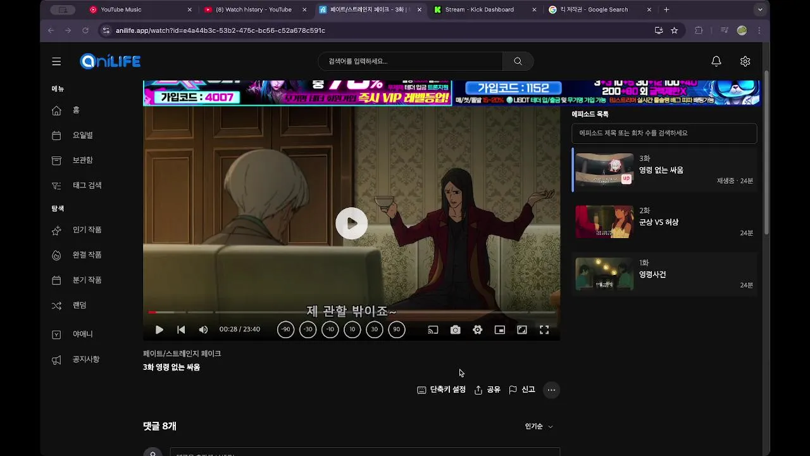Skip to previous episode button

(181, 330)
